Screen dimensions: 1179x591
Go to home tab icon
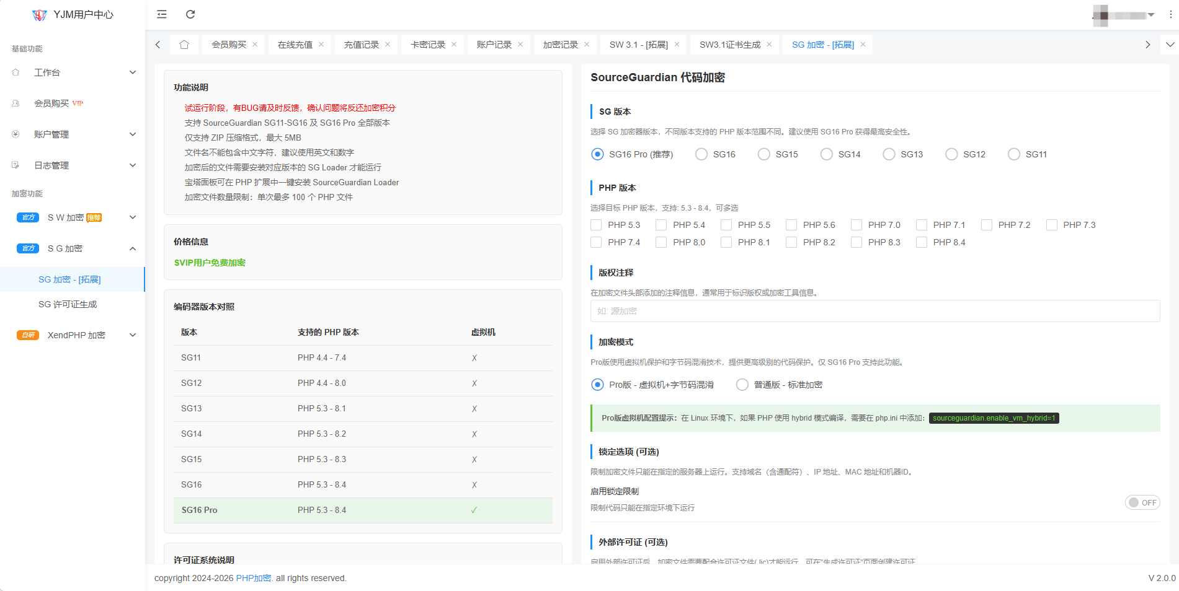[x=184, y=45]
